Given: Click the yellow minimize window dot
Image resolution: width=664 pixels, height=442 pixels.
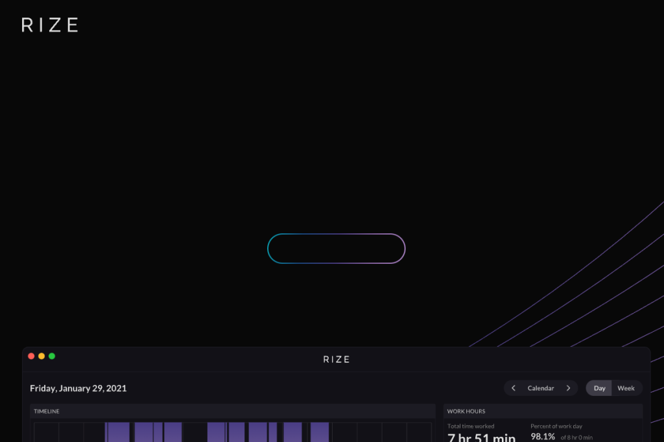Looking at the screenshot, I should 41,356.
